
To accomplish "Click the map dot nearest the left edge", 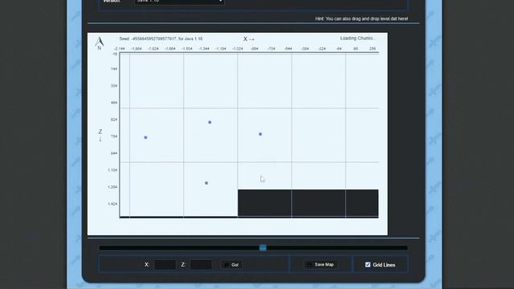I will 145,137.
